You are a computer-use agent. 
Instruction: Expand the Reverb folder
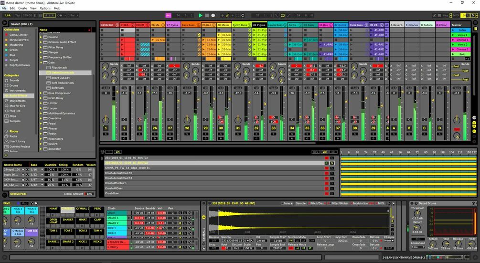pos(41,144)
